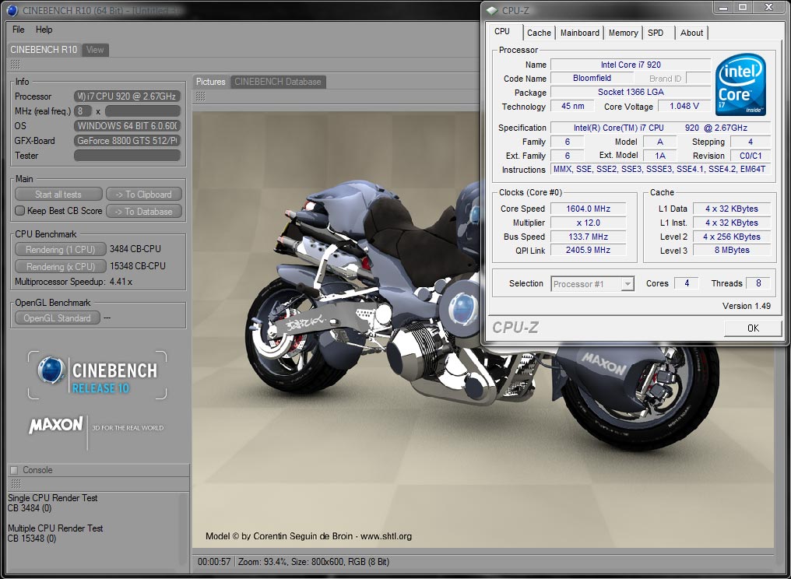Open the Cache tab in CPU-Z
The image size is (791, 579).
click(x=539, y=33)
